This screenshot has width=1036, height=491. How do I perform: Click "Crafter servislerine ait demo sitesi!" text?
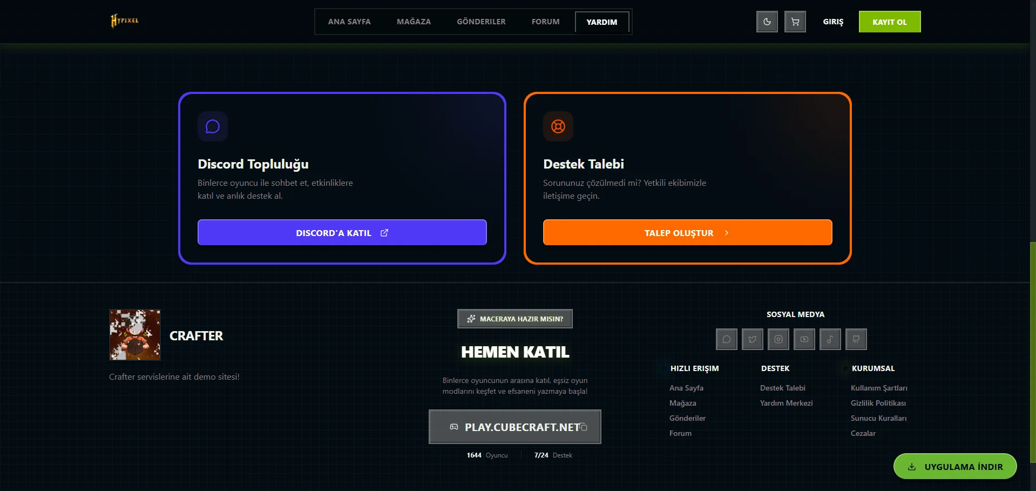174,376
